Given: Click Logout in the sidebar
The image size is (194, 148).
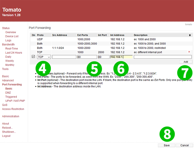Looking at the screenshot, I should pyautogui.click(x=6, y=136).
